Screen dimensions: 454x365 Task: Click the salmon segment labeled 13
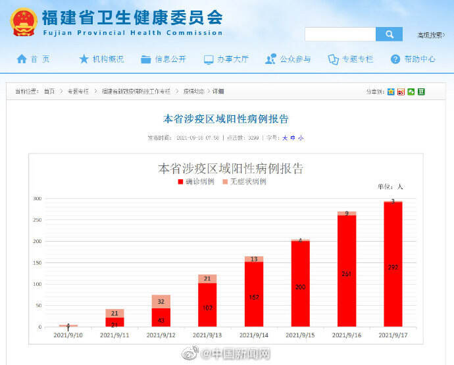254,259
